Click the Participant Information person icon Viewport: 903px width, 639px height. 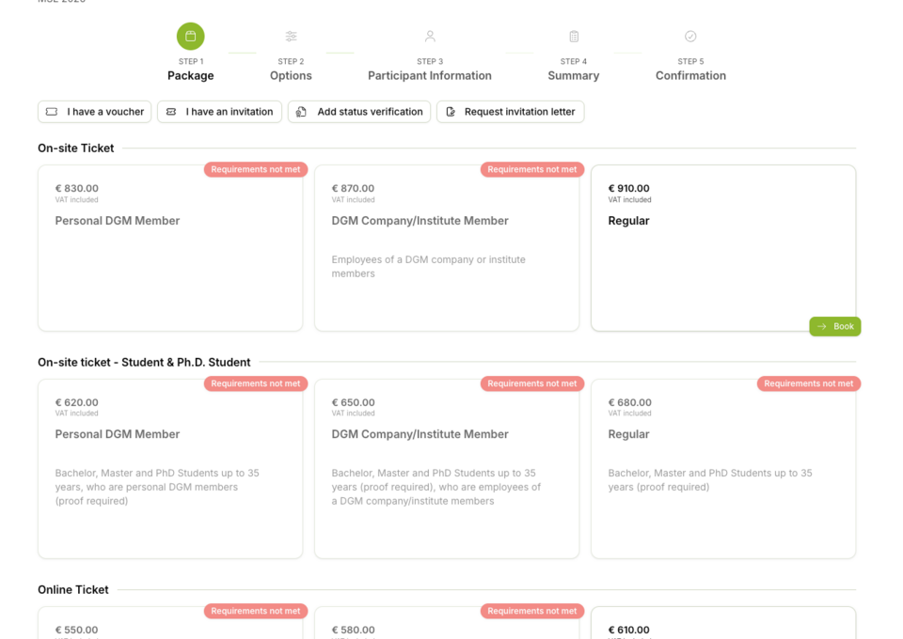(x=430, y=37)
